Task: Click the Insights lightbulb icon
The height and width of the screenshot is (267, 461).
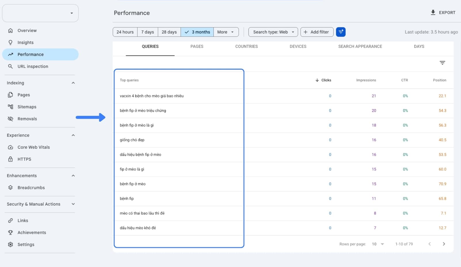Action: 10,42
